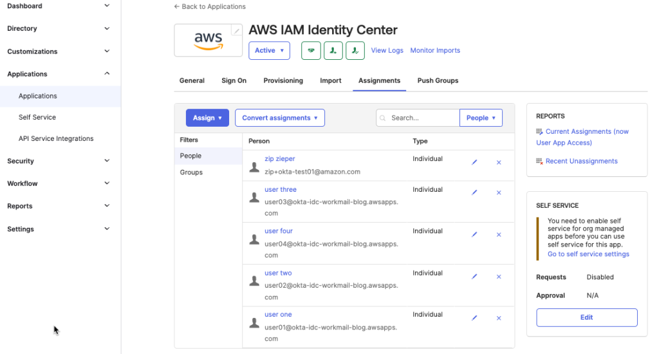
Task: Click user four's person avatar icon
Action: [x=254, y=239]
